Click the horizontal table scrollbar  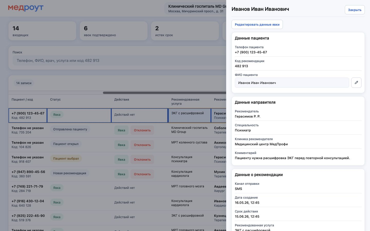(164, 93)
